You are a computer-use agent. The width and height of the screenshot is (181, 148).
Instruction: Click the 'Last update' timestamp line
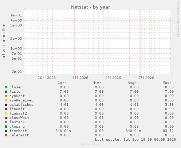point(135,140)
